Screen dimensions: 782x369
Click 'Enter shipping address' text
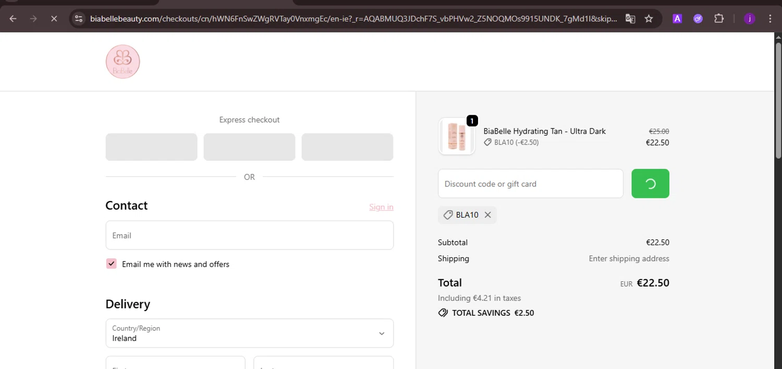point(629,258)
